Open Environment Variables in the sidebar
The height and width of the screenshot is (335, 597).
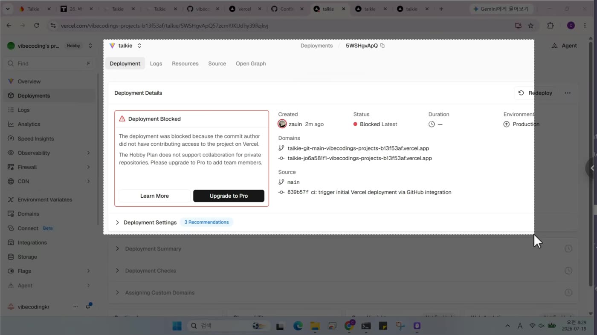click(x=45, y=199)
